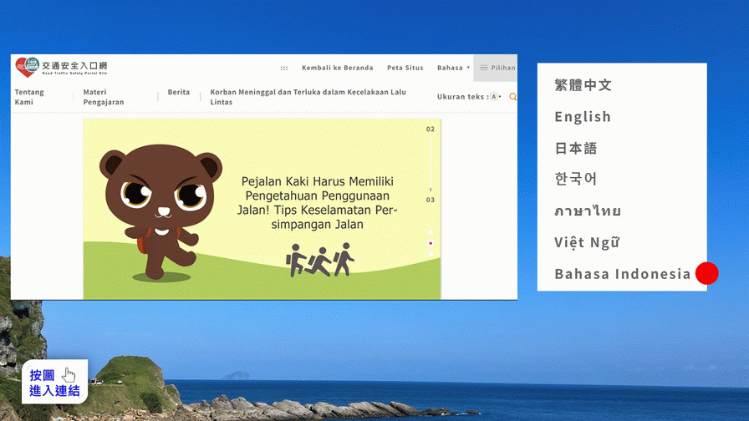This screenshot has height=421, width=749.
Task: Select the last carousel indicator dot
Action: (x=431, y=254)
